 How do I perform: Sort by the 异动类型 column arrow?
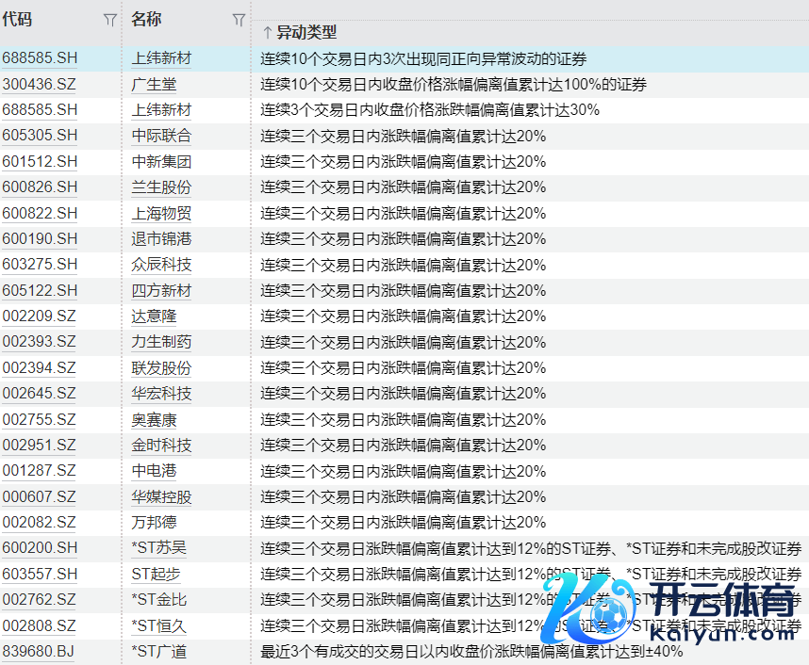point(267,33)
